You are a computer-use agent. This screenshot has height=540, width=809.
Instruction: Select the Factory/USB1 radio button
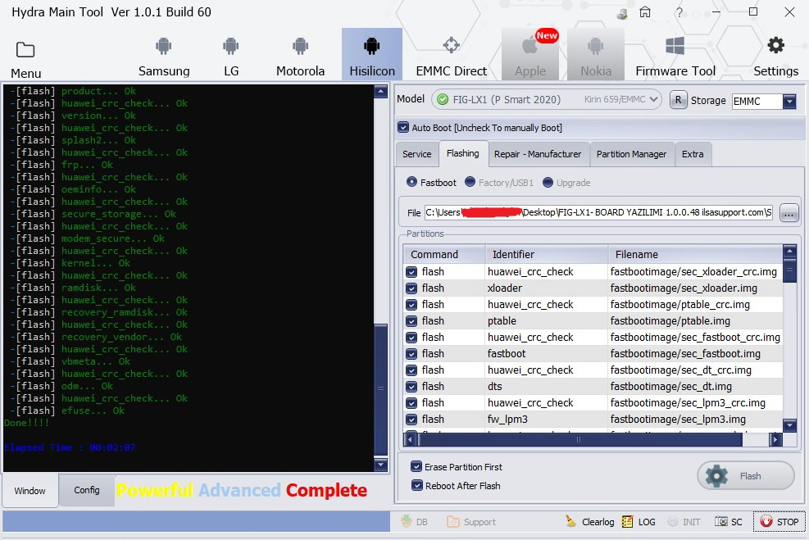click(470, 182)
